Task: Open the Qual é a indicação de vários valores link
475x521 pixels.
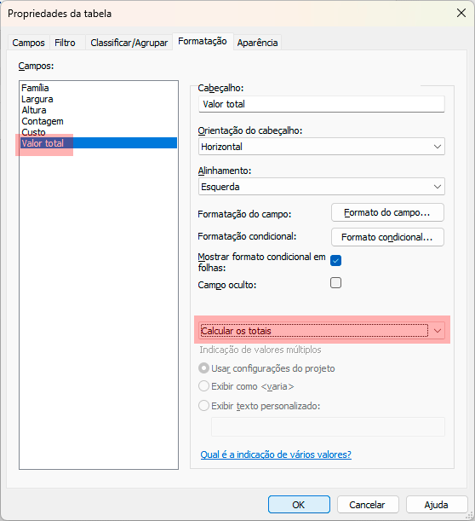Action: click(276, 454)
